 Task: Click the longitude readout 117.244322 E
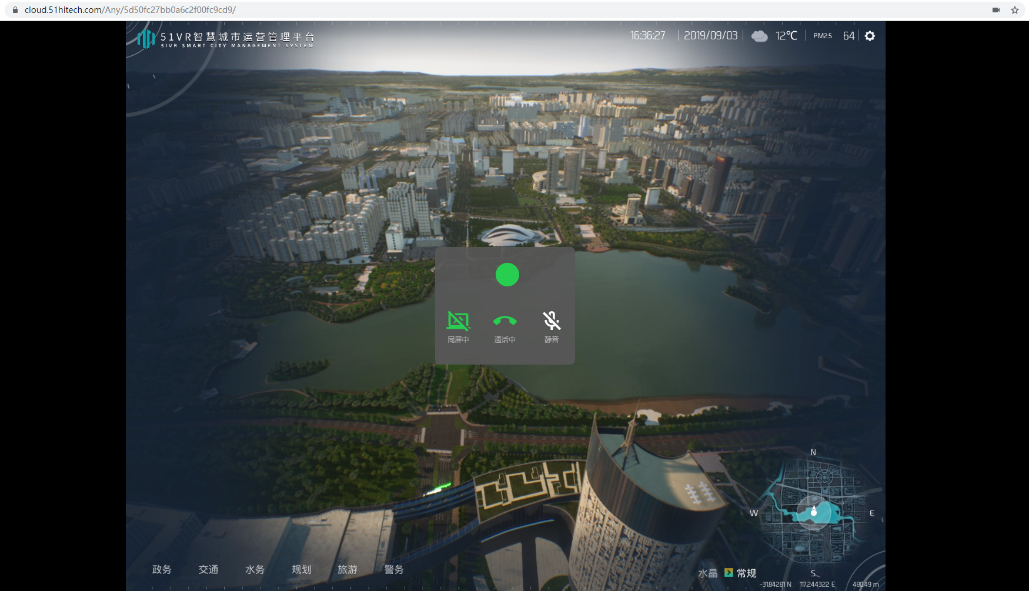pos(817,585)
